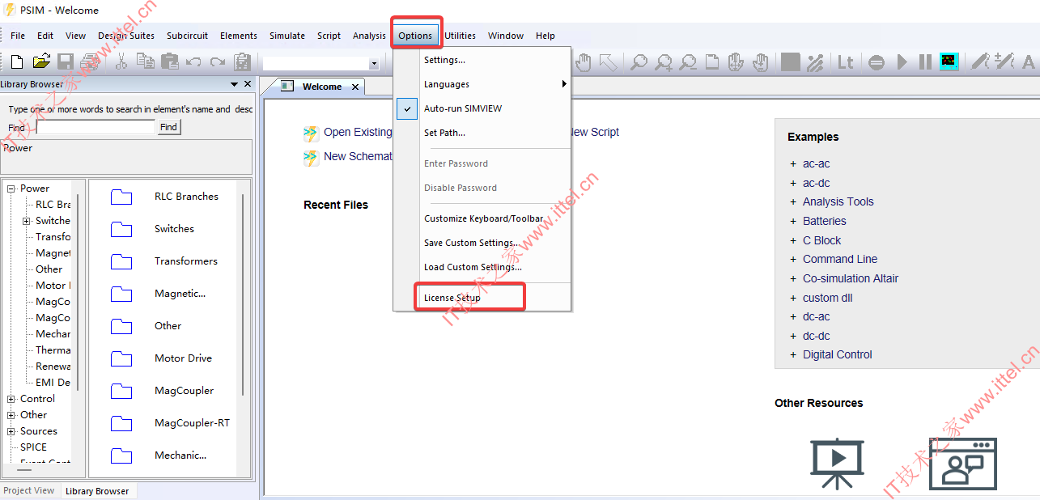Image resolution: width=1040 pixels, height=500 pixels.
Task: Expand the ac-ac examples entry
Action: (x=793, y=163)
